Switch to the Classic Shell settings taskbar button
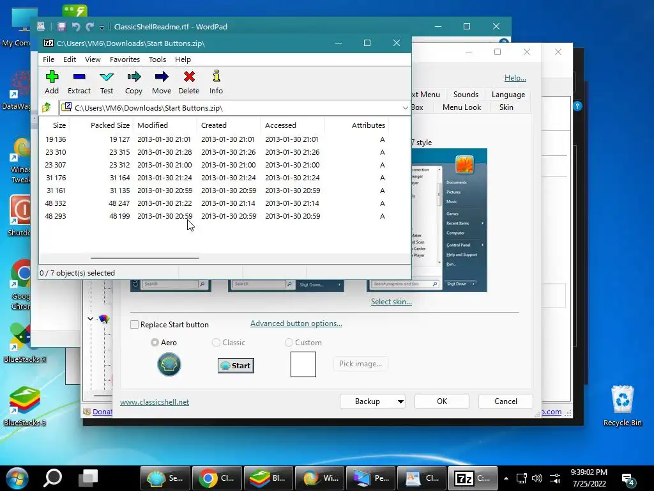 click(x=165, y=478)
